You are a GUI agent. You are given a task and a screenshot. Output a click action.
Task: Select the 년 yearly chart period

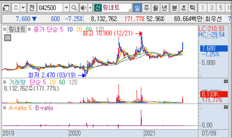(164, 8)
